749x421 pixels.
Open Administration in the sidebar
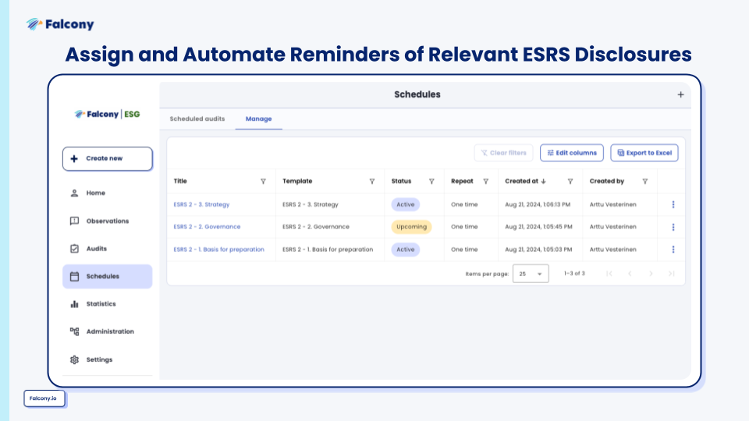coord(108,332)
